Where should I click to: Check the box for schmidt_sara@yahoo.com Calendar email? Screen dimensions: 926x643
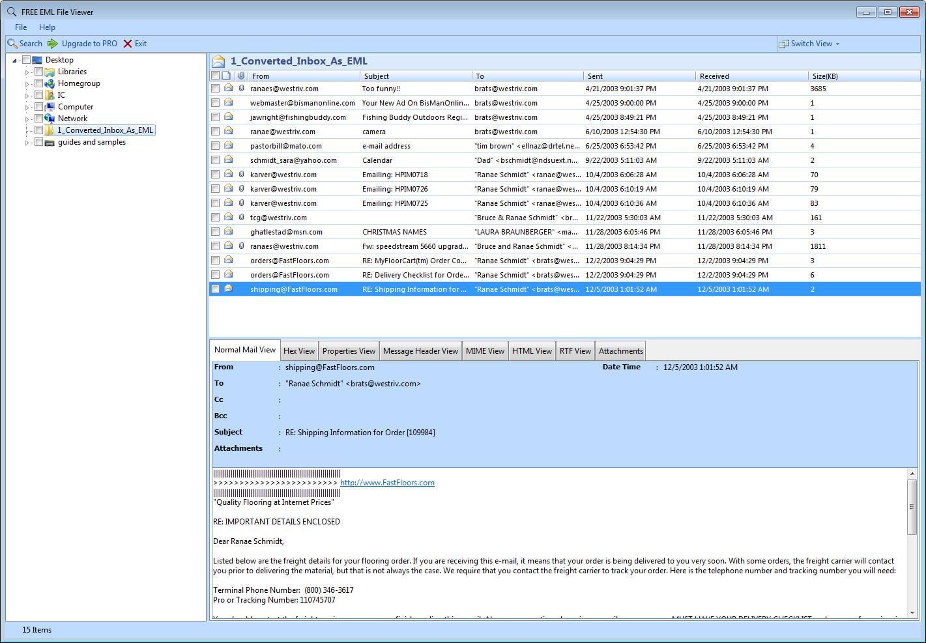pos(216,160)
